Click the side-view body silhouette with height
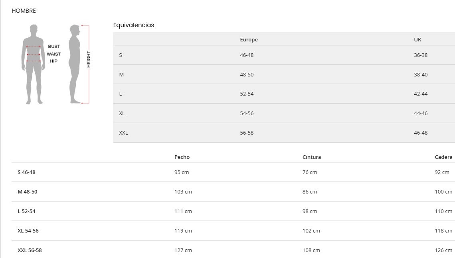The width and height of the screenshot is (455, 258). click(x=75, y=64)
